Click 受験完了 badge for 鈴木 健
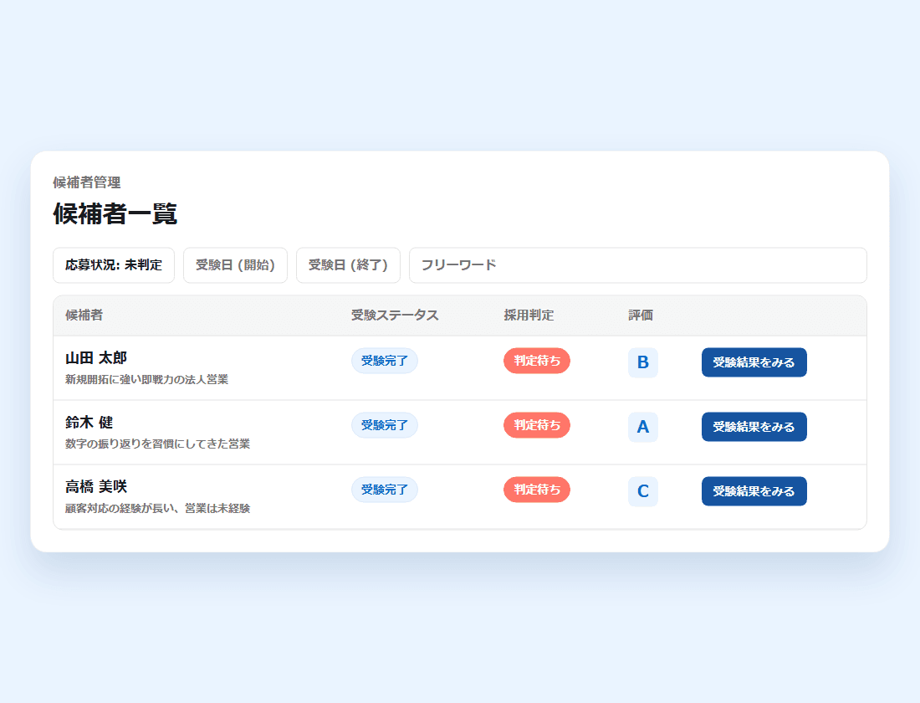This screenshot has height=703, width=920. (x=385, y=425)
